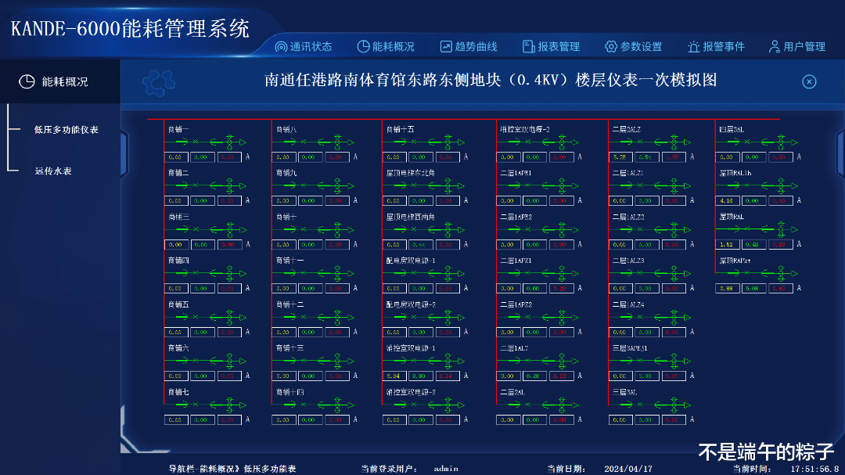Select the 商铺三 feeder label
The image size is (845, 475).
coord(178,217)
